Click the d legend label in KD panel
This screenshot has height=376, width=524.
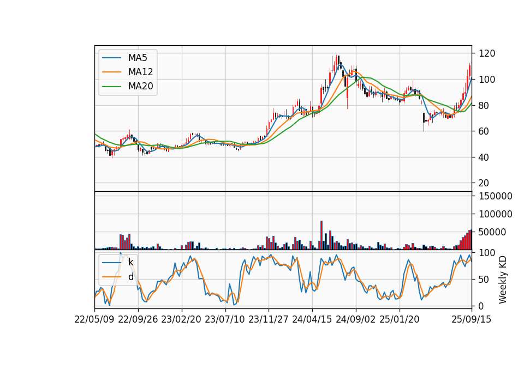pos(130,277)
